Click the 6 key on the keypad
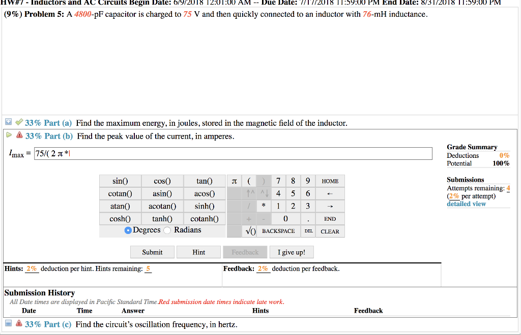 (308, 193)
